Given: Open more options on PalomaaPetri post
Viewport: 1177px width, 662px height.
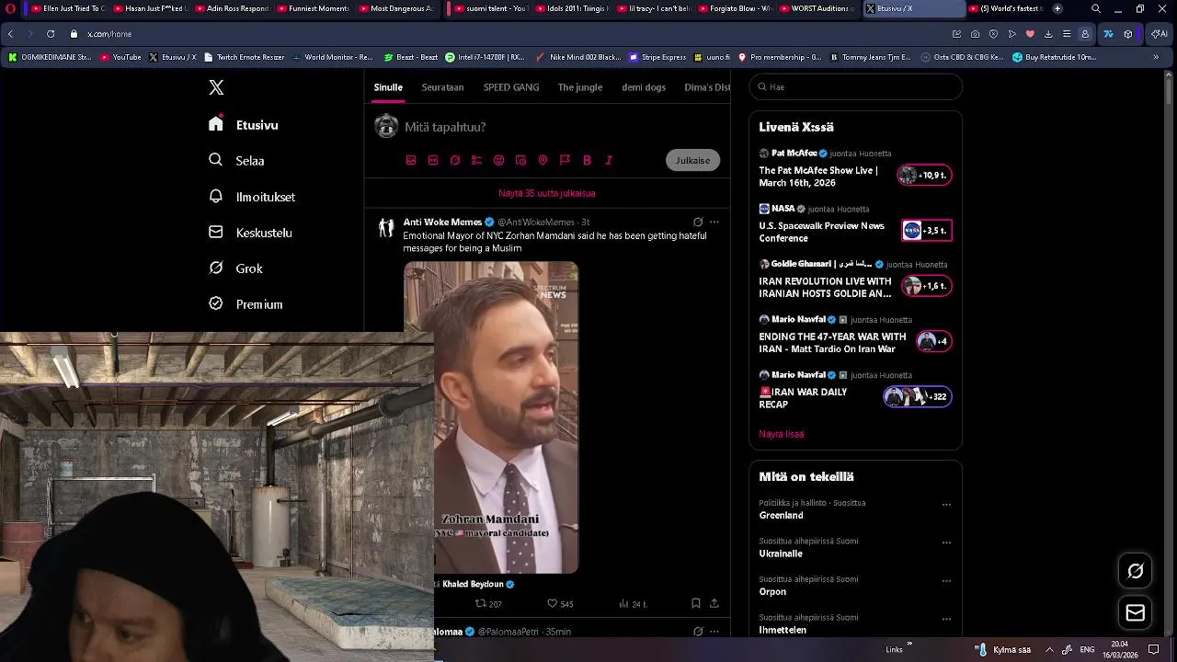Looking at the screenshot, I should click(x=714, y=632).
